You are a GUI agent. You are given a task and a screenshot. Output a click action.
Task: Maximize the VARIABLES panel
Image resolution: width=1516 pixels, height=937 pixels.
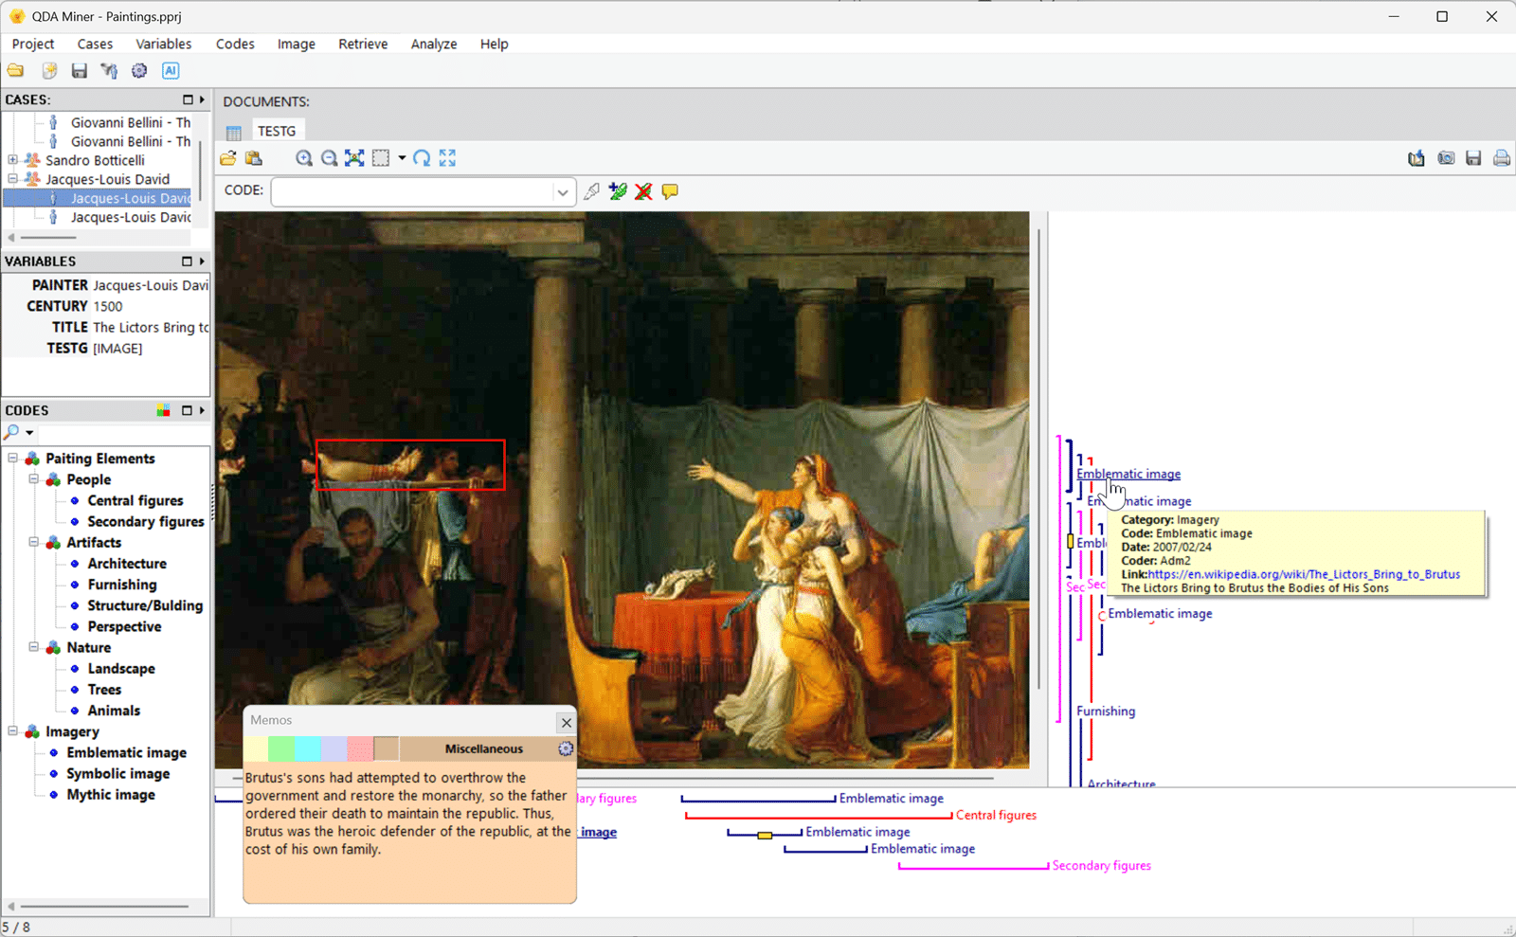click(188, 261)
